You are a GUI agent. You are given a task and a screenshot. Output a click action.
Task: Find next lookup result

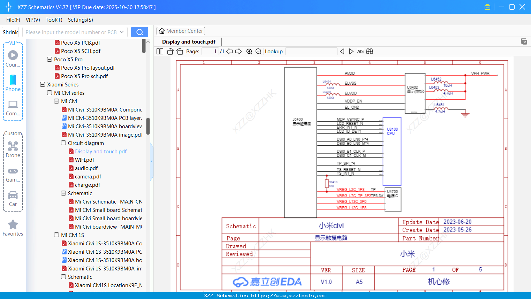click(x=351, y=52)
